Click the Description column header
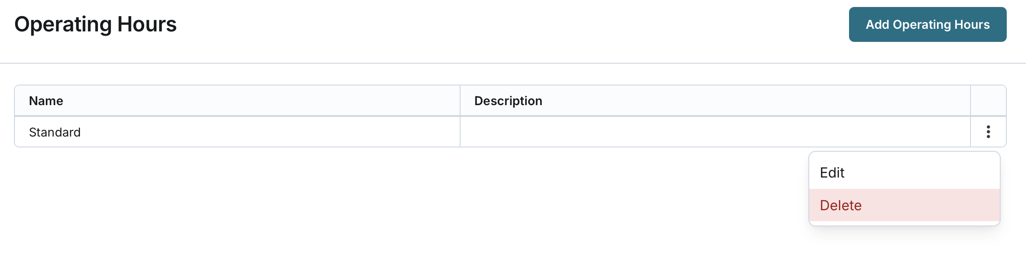The height and width of the screenshot is (253, 1026). click(508, 101)
